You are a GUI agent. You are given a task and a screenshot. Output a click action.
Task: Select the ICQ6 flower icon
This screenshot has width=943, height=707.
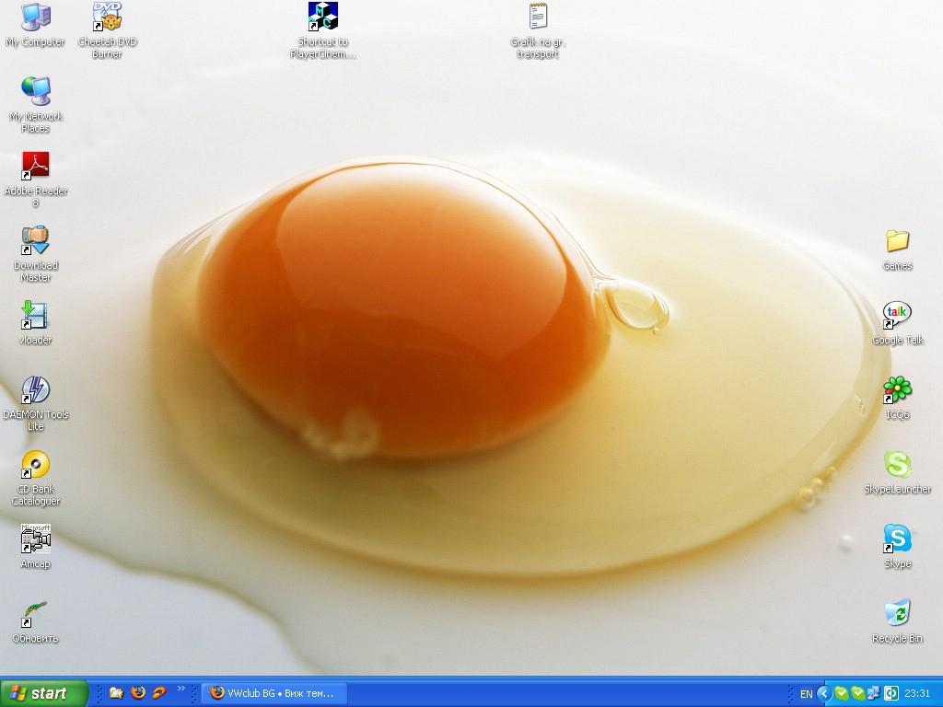pyautogui.click(x=897, y=390)
